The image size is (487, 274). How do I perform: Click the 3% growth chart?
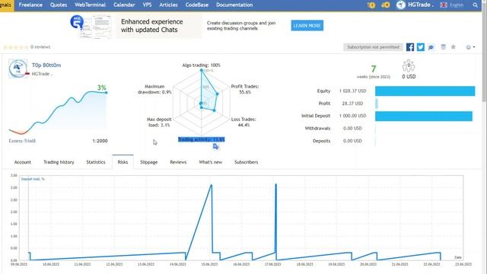pyautogui.click(x=58, y=110)
